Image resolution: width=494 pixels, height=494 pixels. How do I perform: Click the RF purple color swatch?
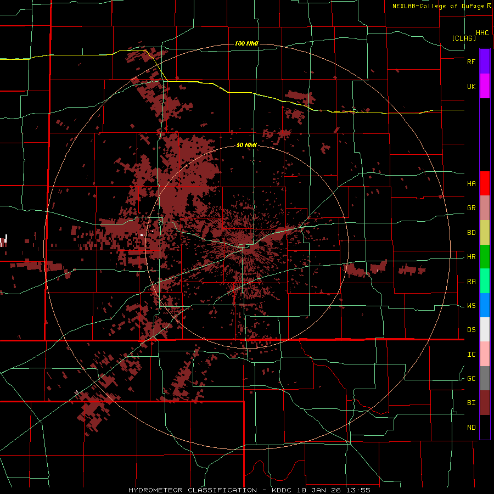485,61
